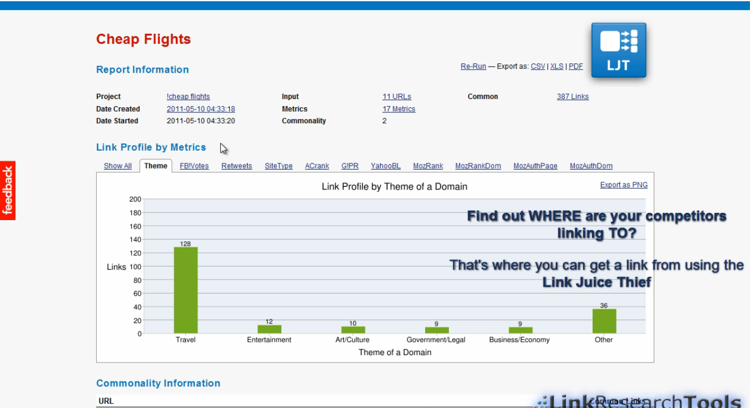This screenshot has height=408, width=750.
Task: Open the YahooBL tab
Action: [386, 166]
